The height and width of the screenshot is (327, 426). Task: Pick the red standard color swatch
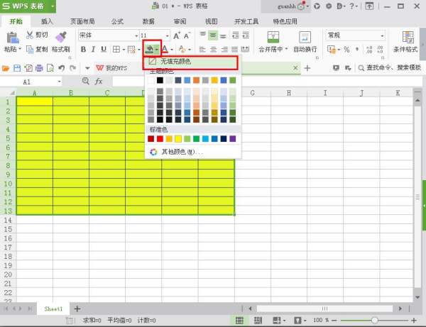pyautogui.click(x=160, y=138)
